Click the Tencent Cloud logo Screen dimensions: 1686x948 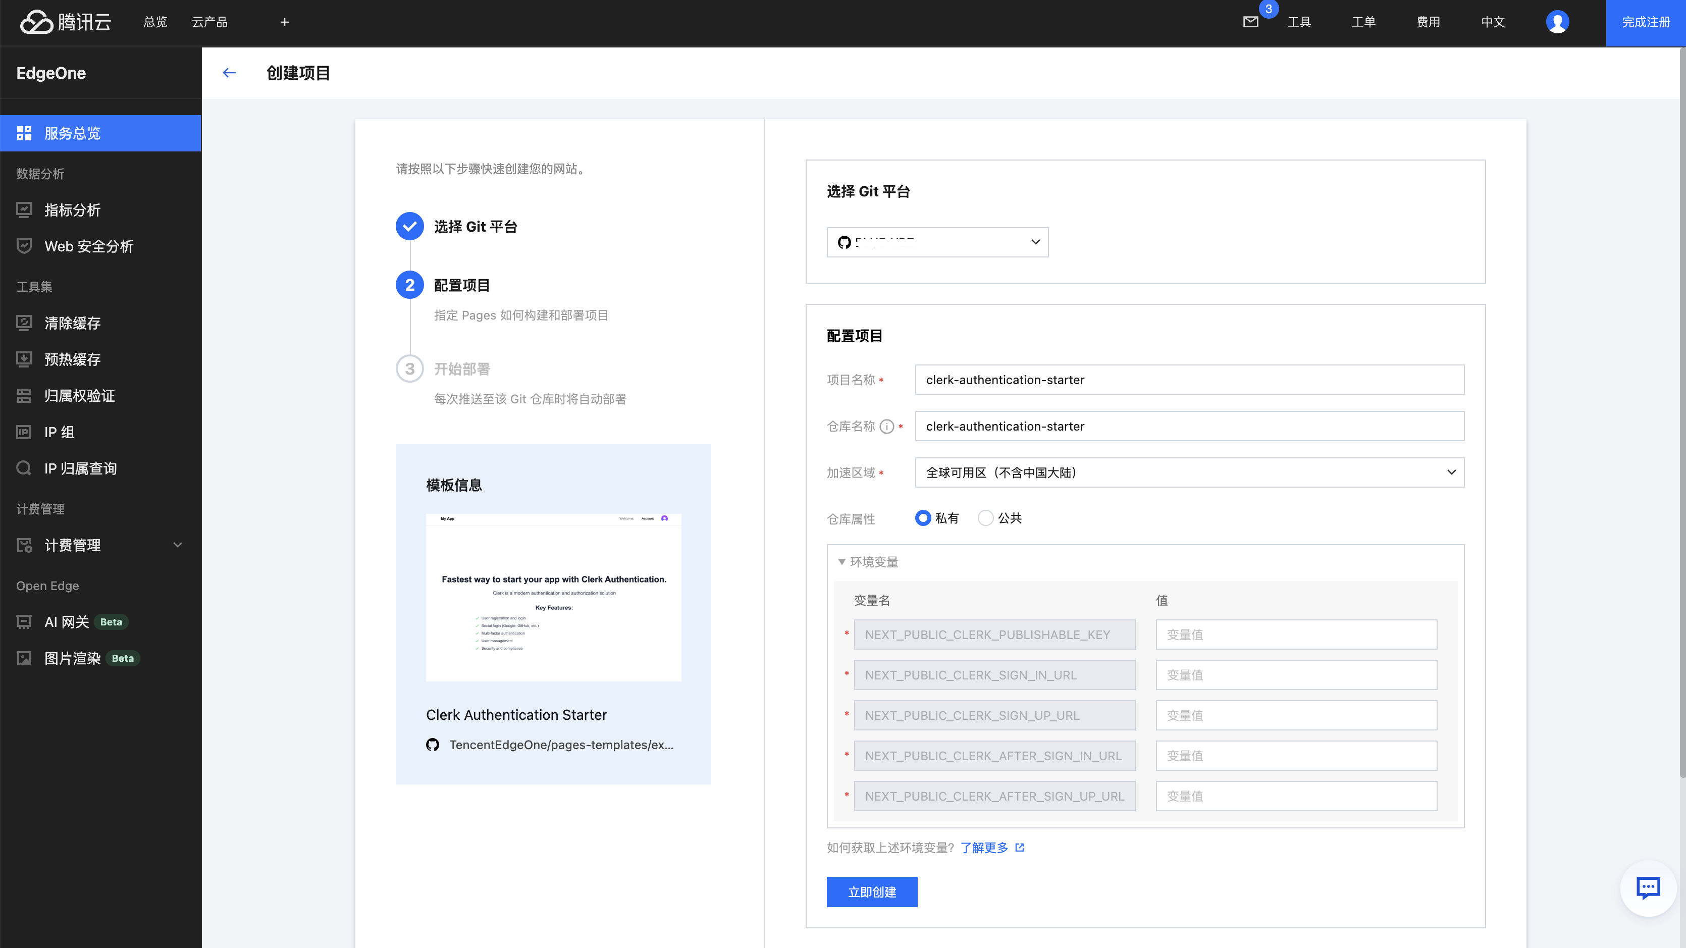[x=66, y=22]
